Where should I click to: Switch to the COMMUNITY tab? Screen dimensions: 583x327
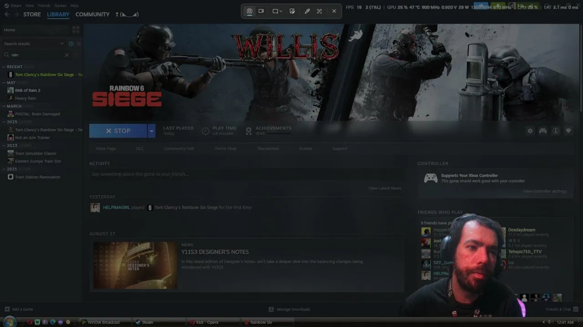pos(92,15)
